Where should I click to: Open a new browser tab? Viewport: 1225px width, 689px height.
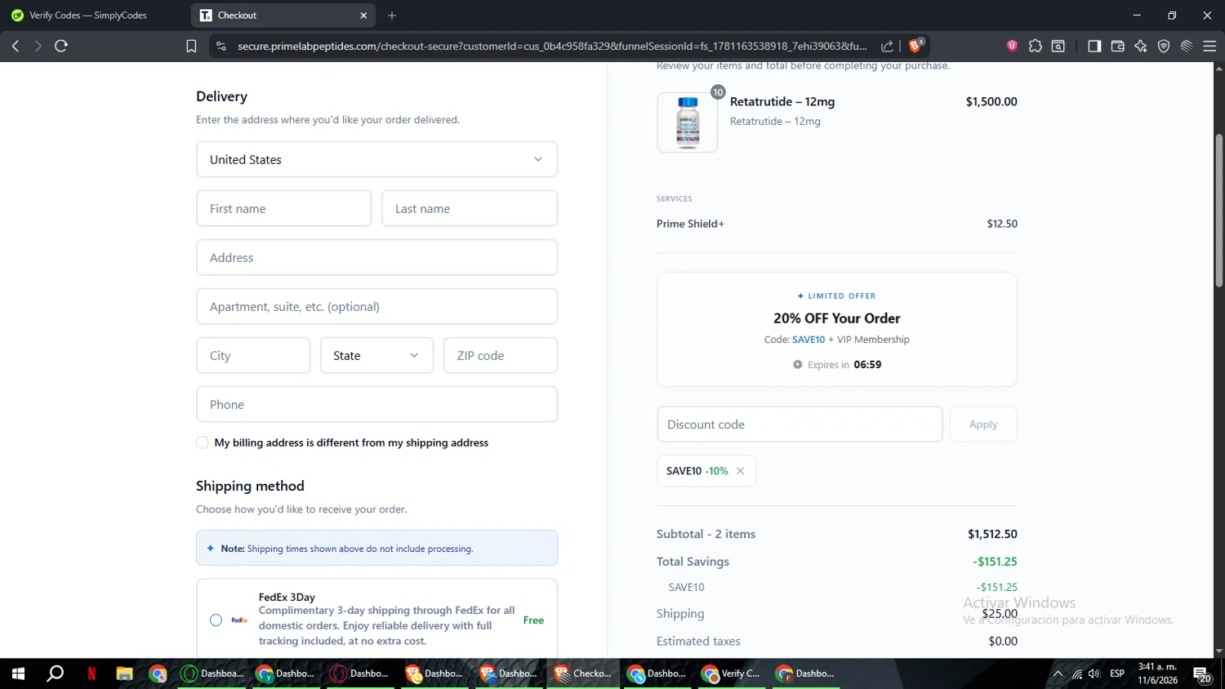(392, 16)
